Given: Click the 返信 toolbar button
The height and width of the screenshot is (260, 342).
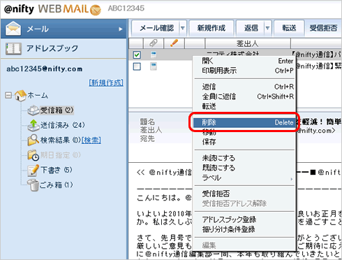Looking at the screenshot, I should (x=251, y=28).
